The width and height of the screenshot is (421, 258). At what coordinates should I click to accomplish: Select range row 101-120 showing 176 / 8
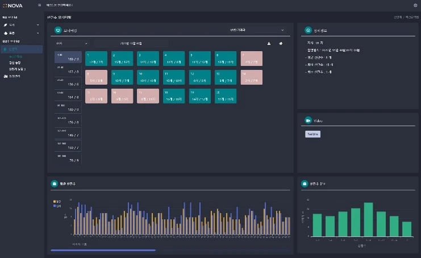click(68, 120)
